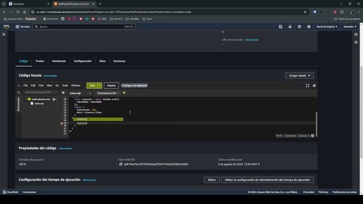Switch to the Versiones tab
The image size is (363, 204).
coord(119,61)
